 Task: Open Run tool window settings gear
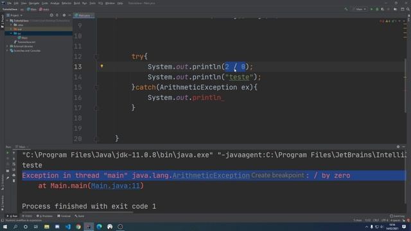[x=398, y=147]
